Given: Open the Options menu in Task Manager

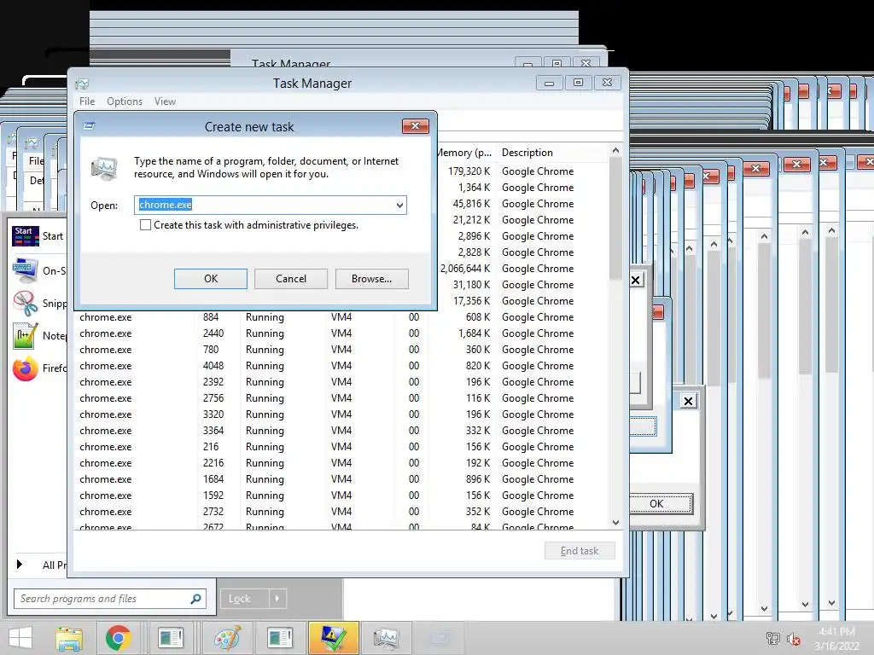Looking at the screenshot, I should tap(125, 101).
